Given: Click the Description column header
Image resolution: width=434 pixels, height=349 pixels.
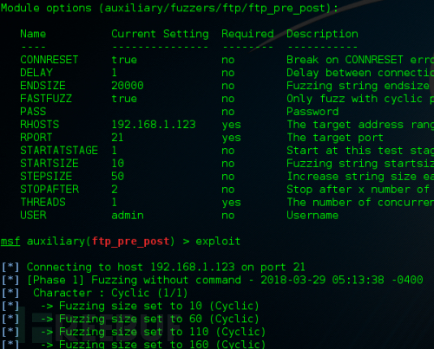Looking at the screenshot, I should click(x=322, y=34).
